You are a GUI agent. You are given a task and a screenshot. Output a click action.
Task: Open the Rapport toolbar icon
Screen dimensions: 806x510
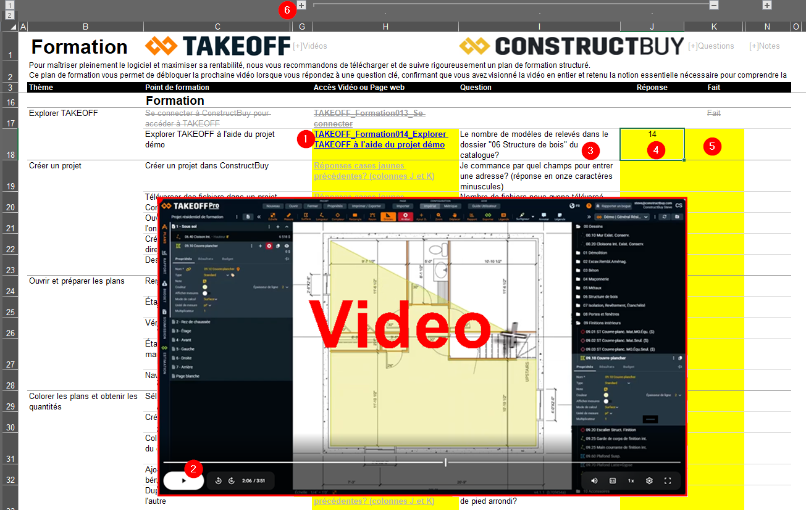click(472, 217)
